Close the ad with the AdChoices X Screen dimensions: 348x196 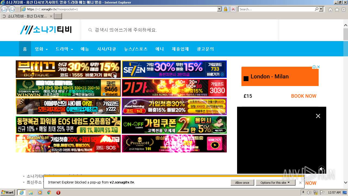pos(318,67)
